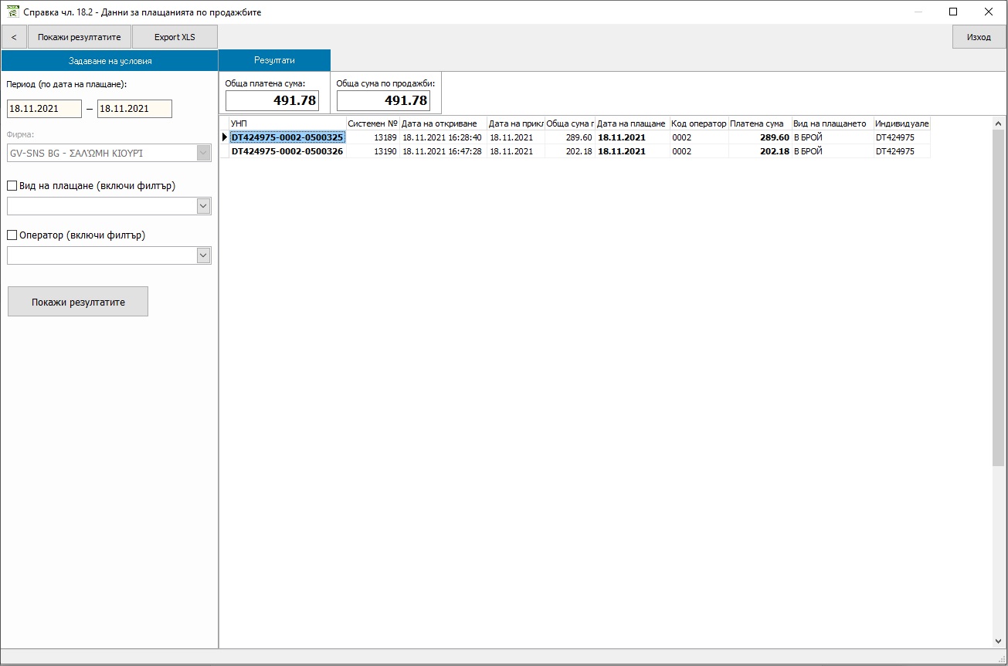Open the payment type dropdown list
Image resolution: width=1008 pixels, height=666 pixels.
204,206
